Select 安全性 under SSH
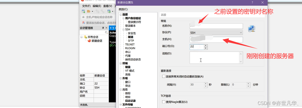302x108 pixels. (x=132, y=33)
